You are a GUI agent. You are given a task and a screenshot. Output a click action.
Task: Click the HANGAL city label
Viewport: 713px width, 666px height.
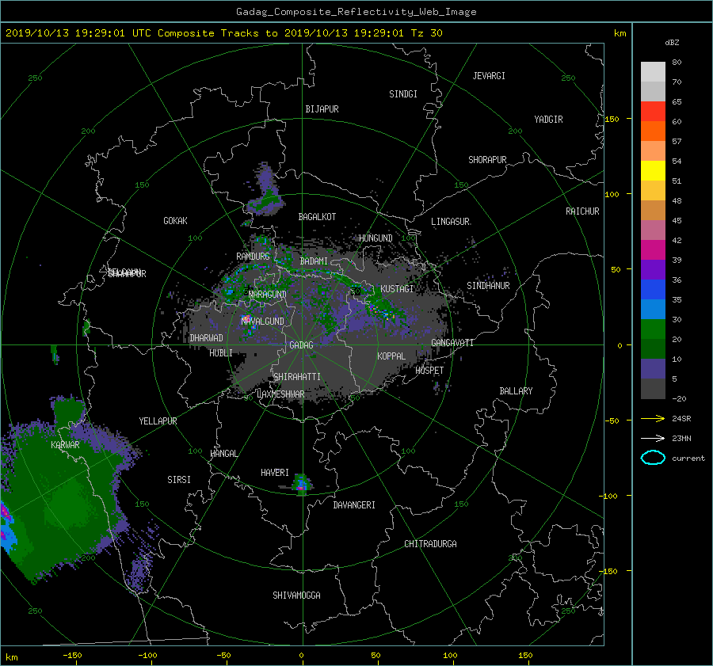click(x=223, y=454)
